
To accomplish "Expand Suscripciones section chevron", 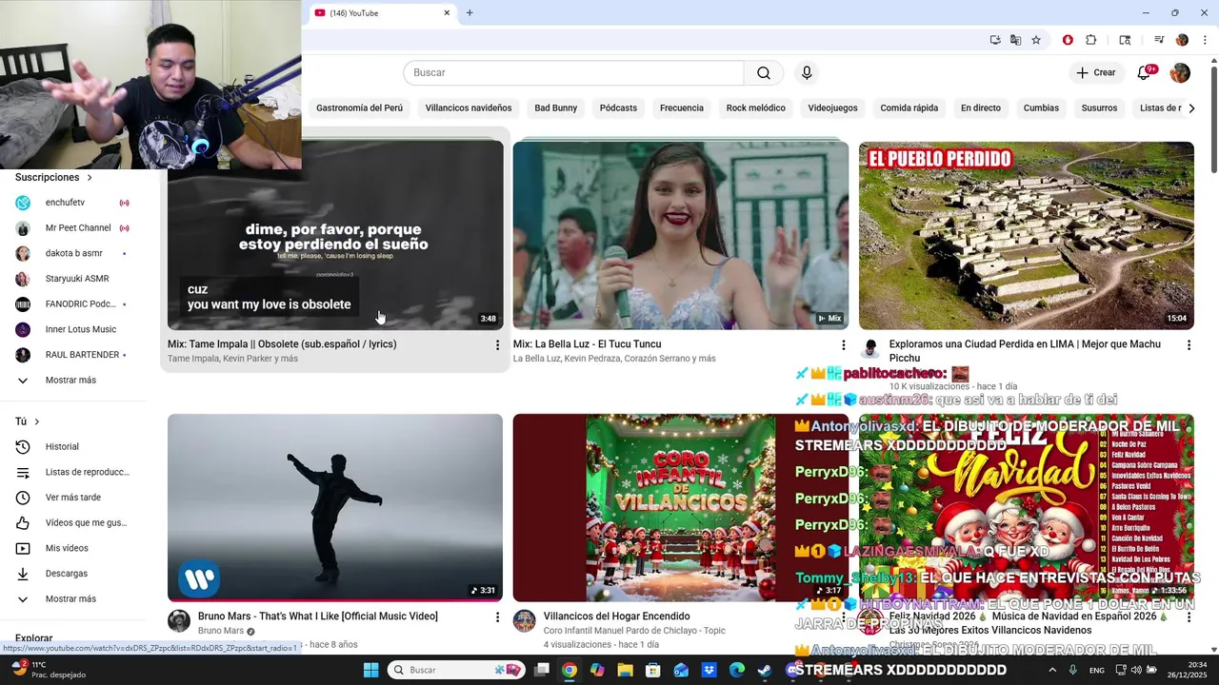I will click(90, 178).
